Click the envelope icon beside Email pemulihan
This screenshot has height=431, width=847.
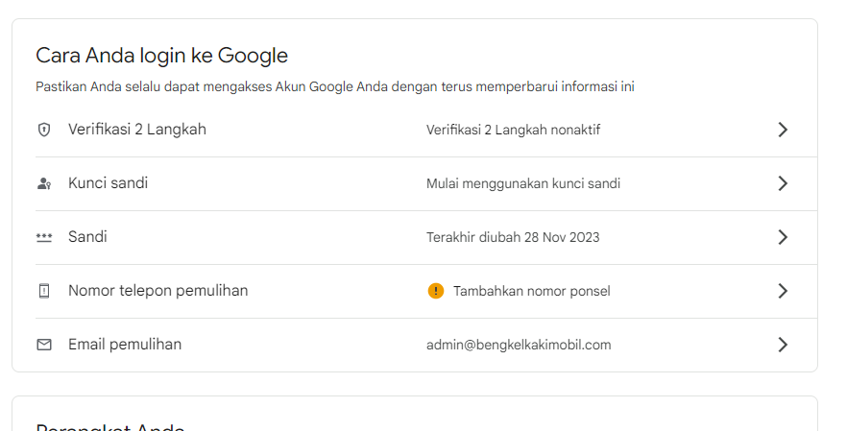tap(44, 345)
